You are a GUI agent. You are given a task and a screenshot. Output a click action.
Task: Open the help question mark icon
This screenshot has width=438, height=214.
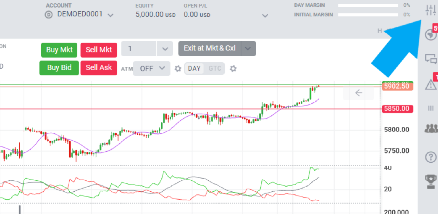(430, 157)
